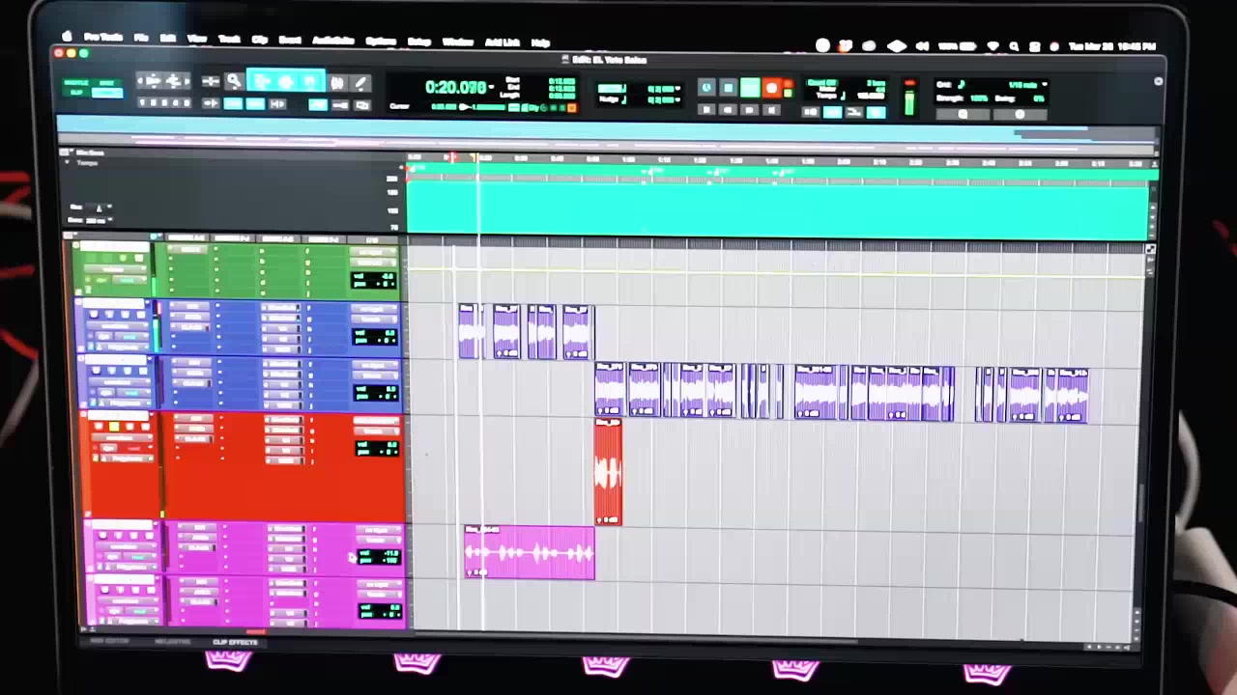Click the Stop button in the transport
This screenshot has height=695, width=1237.
[729, 89]
